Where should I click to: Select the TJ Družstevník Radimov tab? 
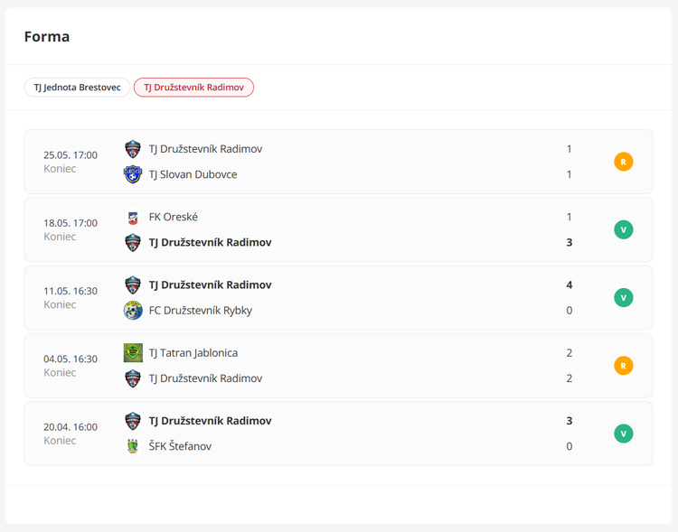coord(193,88)
